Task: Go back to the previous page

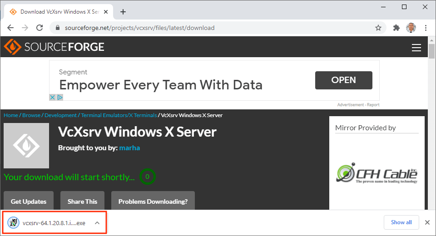Action: pyautogui.click(x=10, y=28)
